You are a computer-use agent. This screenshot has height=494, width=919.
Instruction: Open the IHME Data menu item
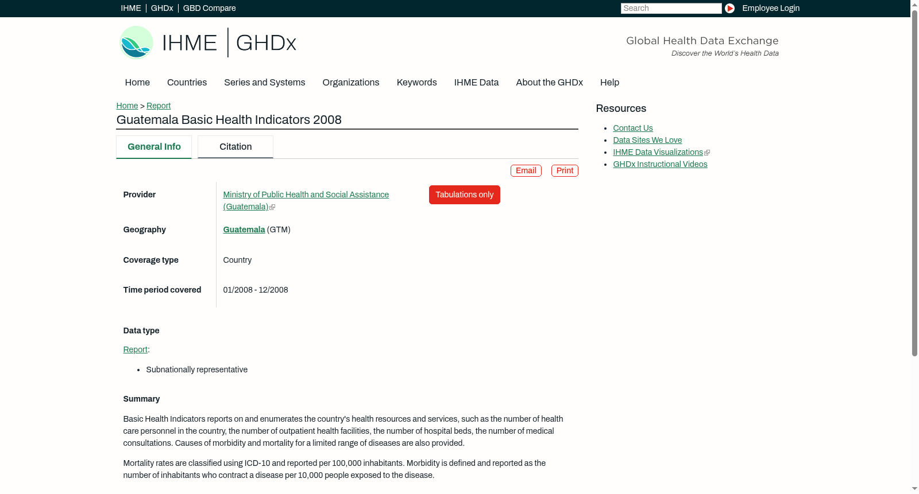477,83
